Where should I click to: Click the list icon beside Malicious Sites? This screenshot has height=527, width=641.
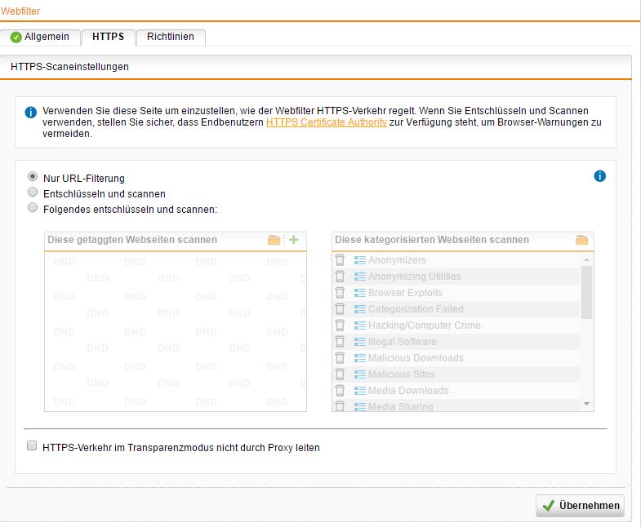(x=360, y=374)
